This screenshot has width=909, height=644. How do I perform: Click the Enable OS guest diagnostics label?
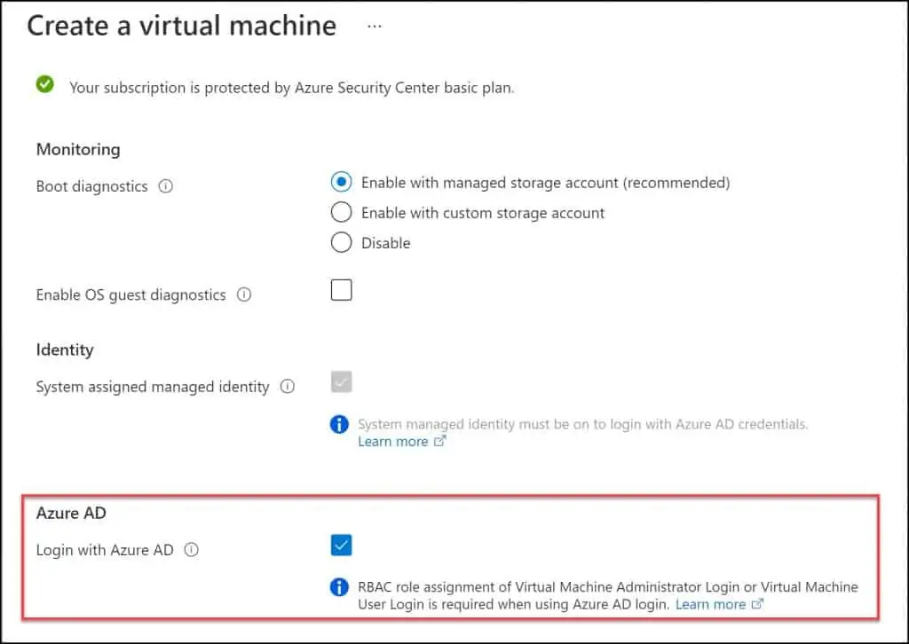click(131, 295)
